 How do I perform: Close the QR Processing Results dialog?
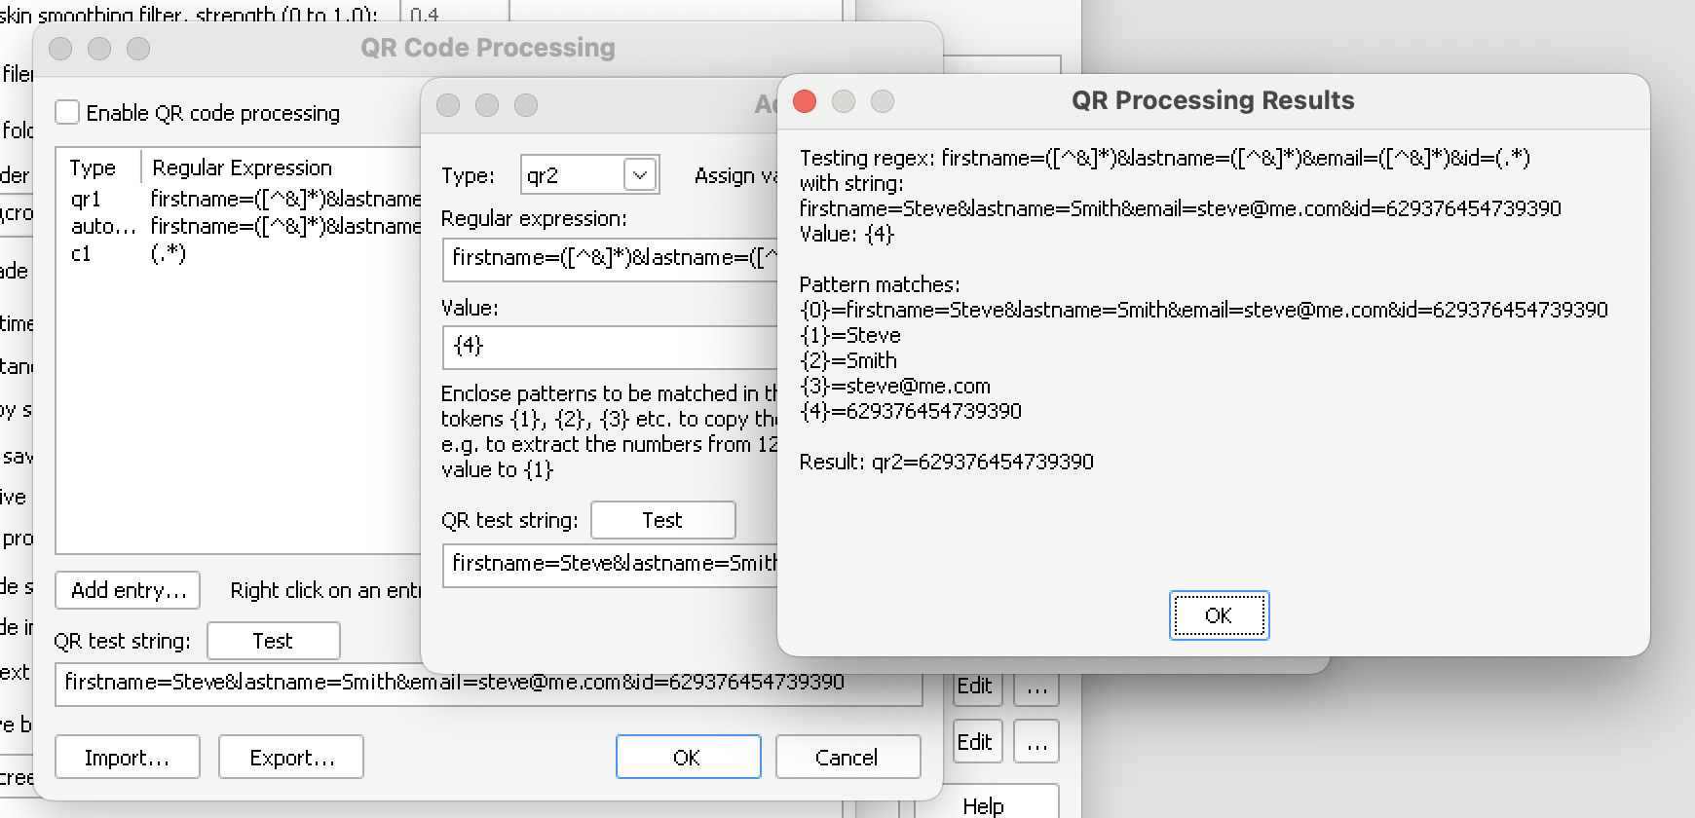(805, 101)
